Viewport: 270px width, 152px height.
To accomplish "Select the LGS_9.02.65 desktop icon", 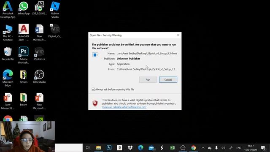I will (39, 8).
